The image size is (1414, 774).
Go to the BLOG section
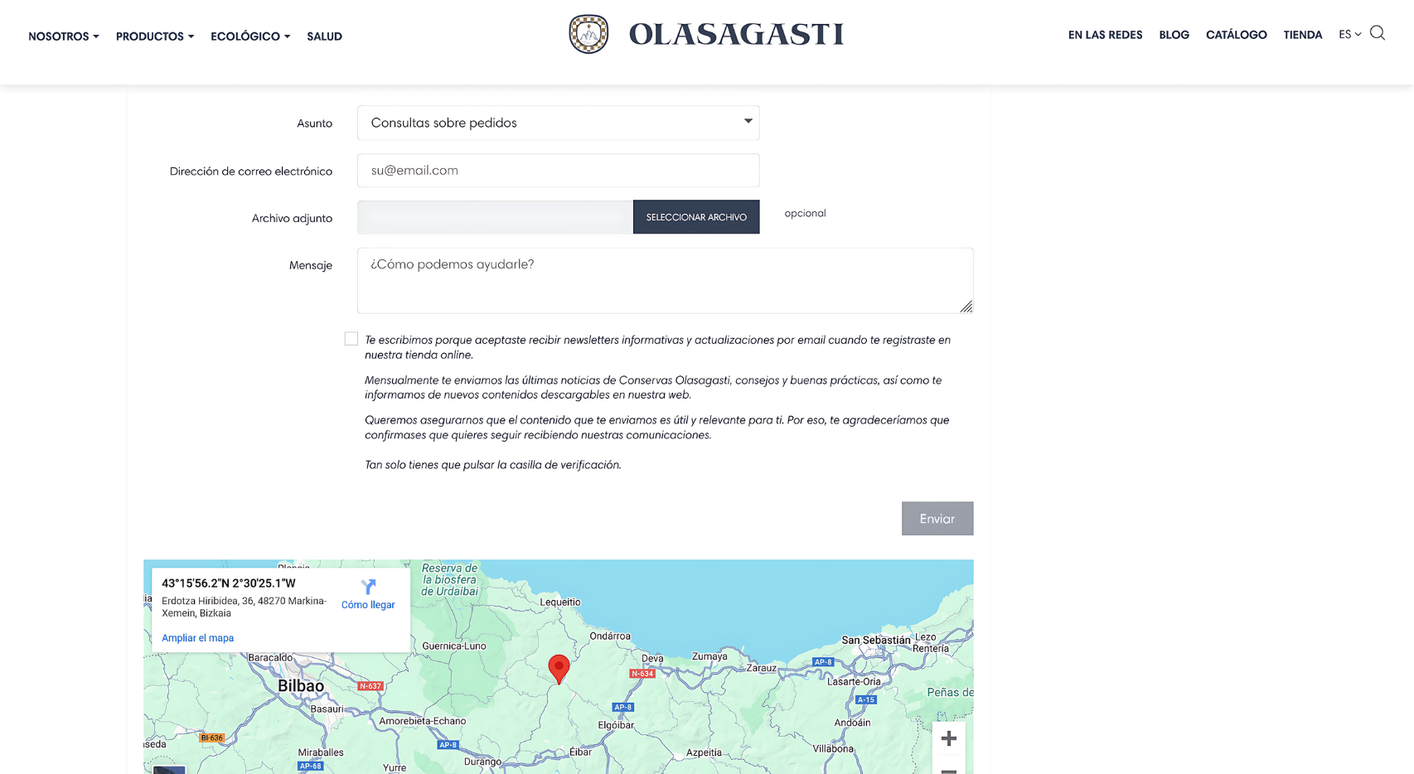1174,34
